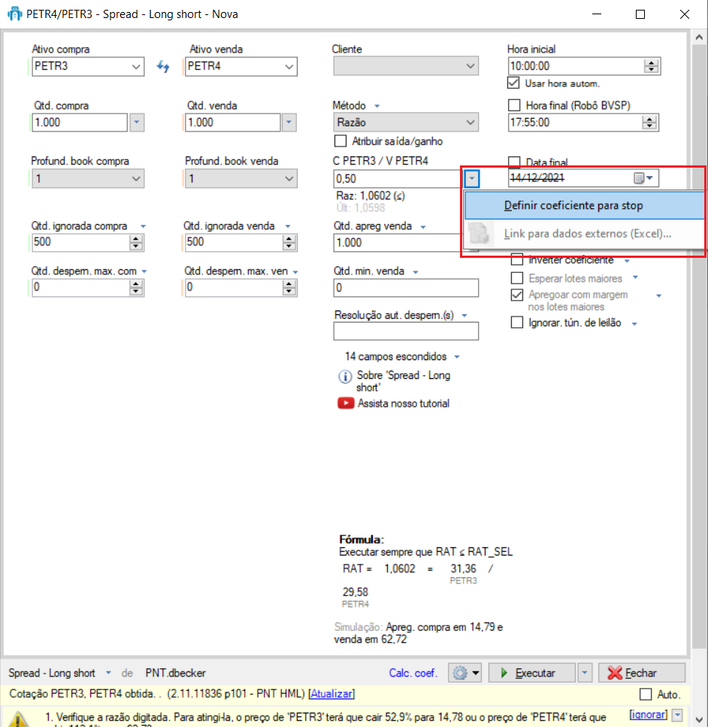Open Qtd. compra arrow dropdown
Image resolution: width=708 pixels, height=727 pixels.
137,123
